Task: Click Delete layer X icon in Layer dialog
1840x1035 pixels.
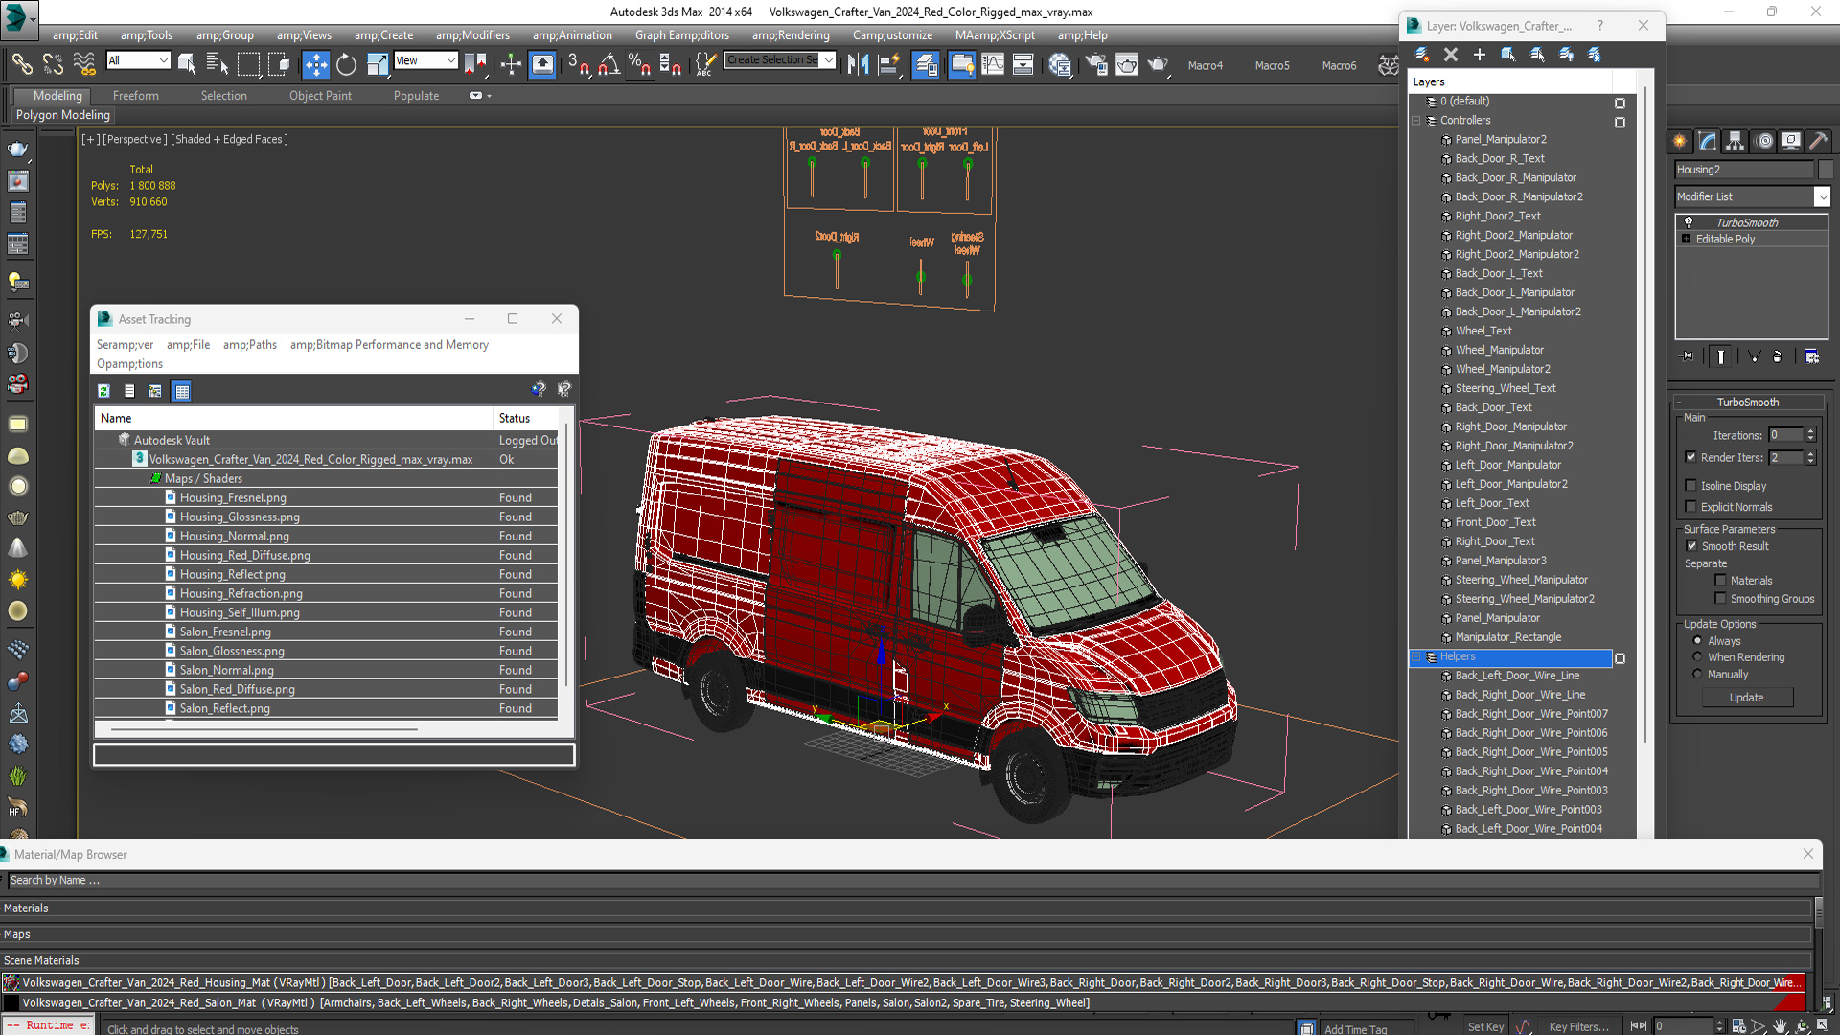Action: coord(1450,55)
